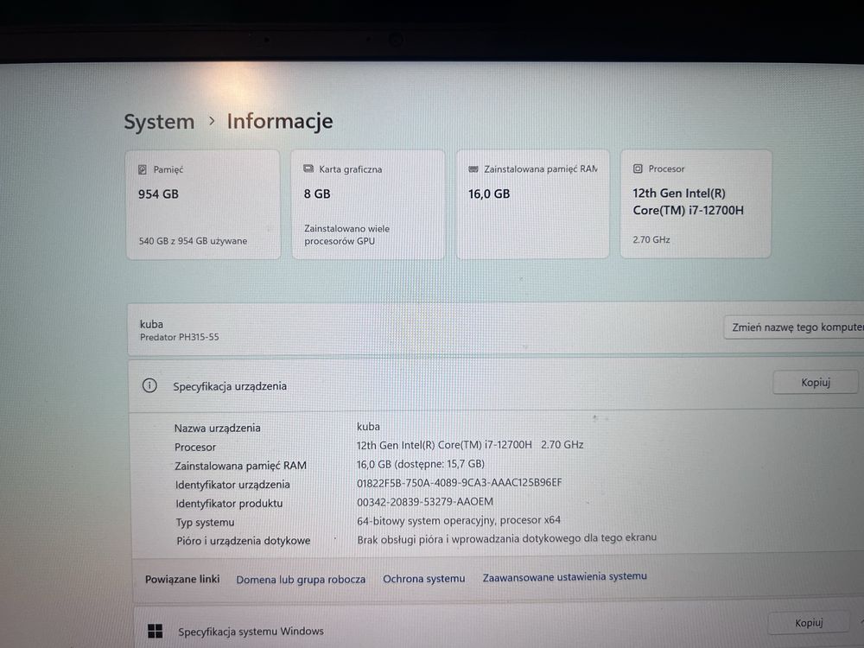The width and height of the screenshot is (864, 648).
Task: Click the 2.70 GHz text on Procesor card
Action: tap(651, 239)
